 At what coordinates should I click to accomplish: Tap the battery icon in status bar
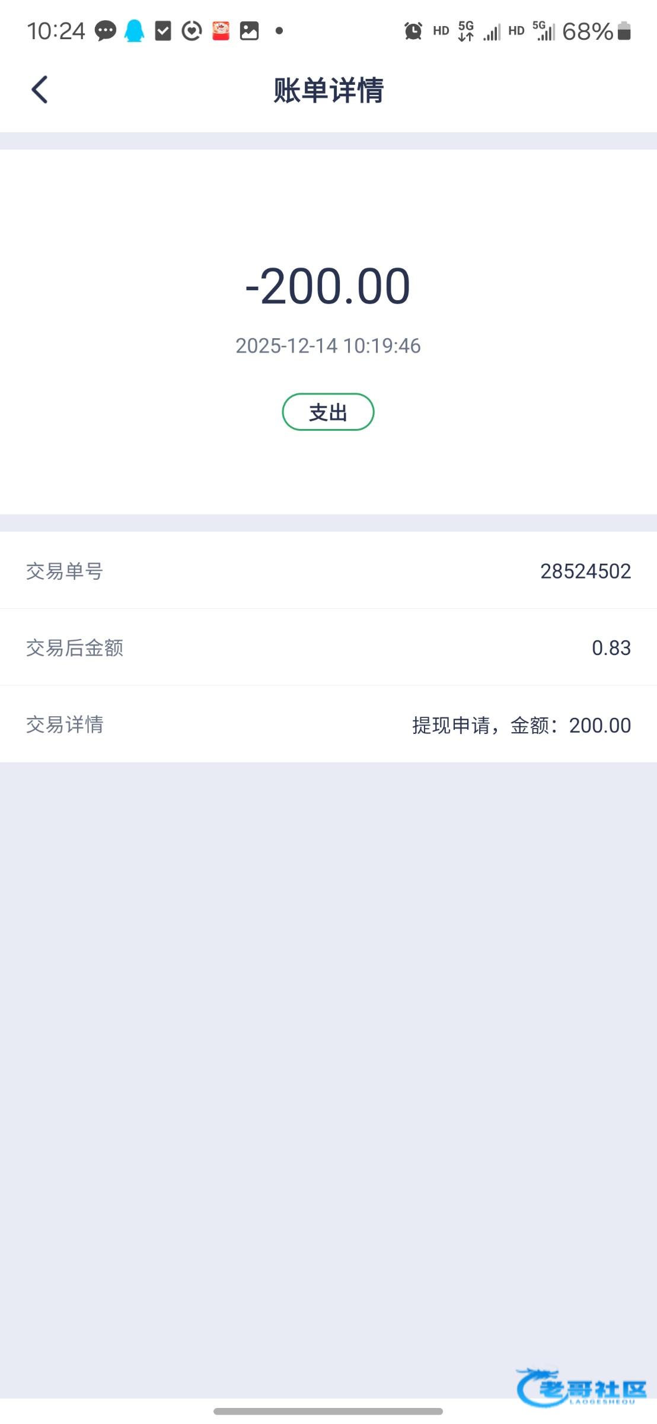point(624,31)
